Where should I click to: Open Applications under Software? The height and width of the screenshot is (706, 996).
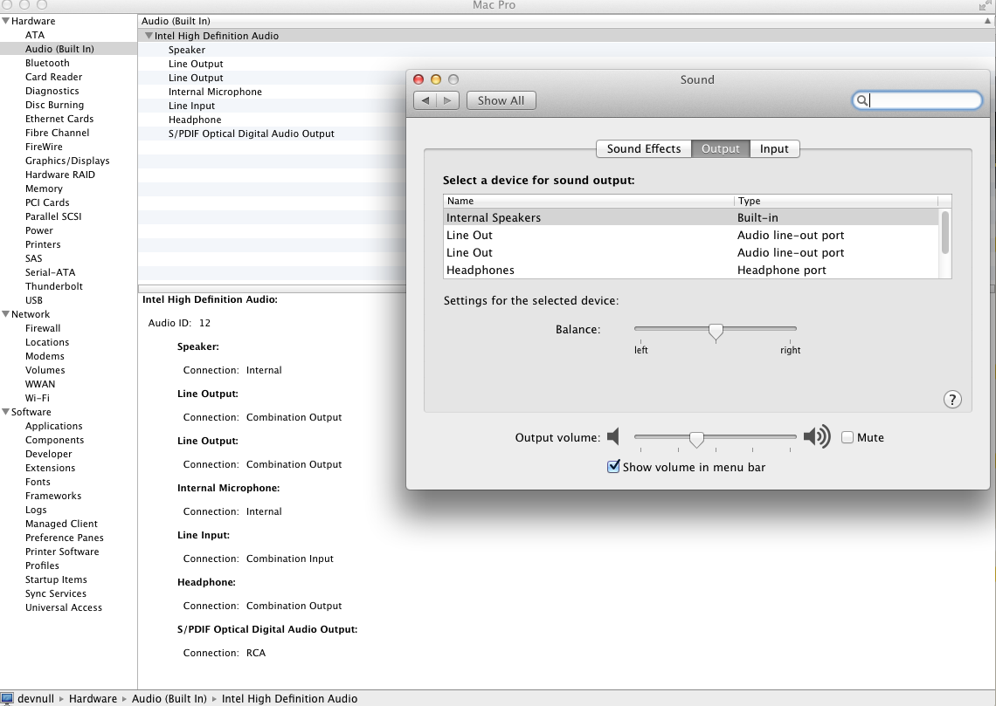pyautogui.click(x=54, y=426)
